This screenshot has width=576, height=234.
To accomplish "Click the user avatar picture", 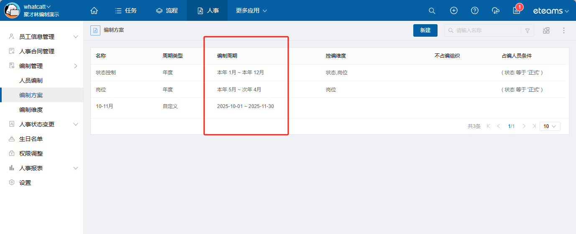I will point(12,10).
